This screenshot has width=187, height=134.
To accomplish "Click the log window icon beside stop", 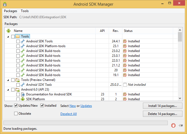I will (181, 125).
